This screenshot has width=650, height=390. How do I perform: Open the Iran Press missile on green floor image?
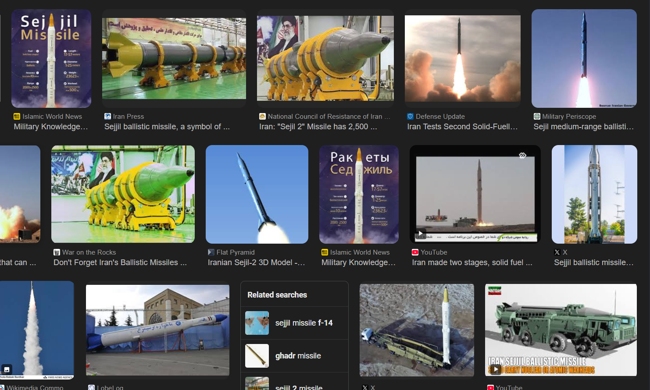(174, 59)
